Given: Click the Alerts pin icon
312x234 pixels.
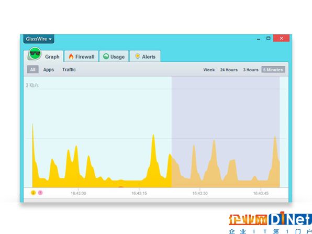Looking at the screenshot, I should (138, 57).
